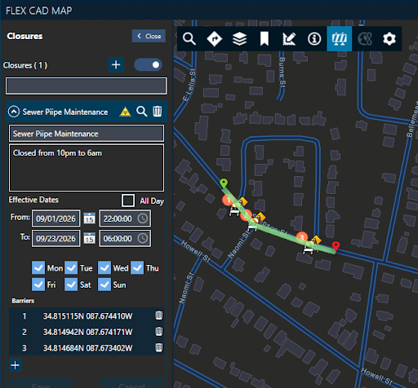Uncheck the Mon checkbox
Image resolution: width=418 pixels, height=388 pixels.
(x=38, y=268)
